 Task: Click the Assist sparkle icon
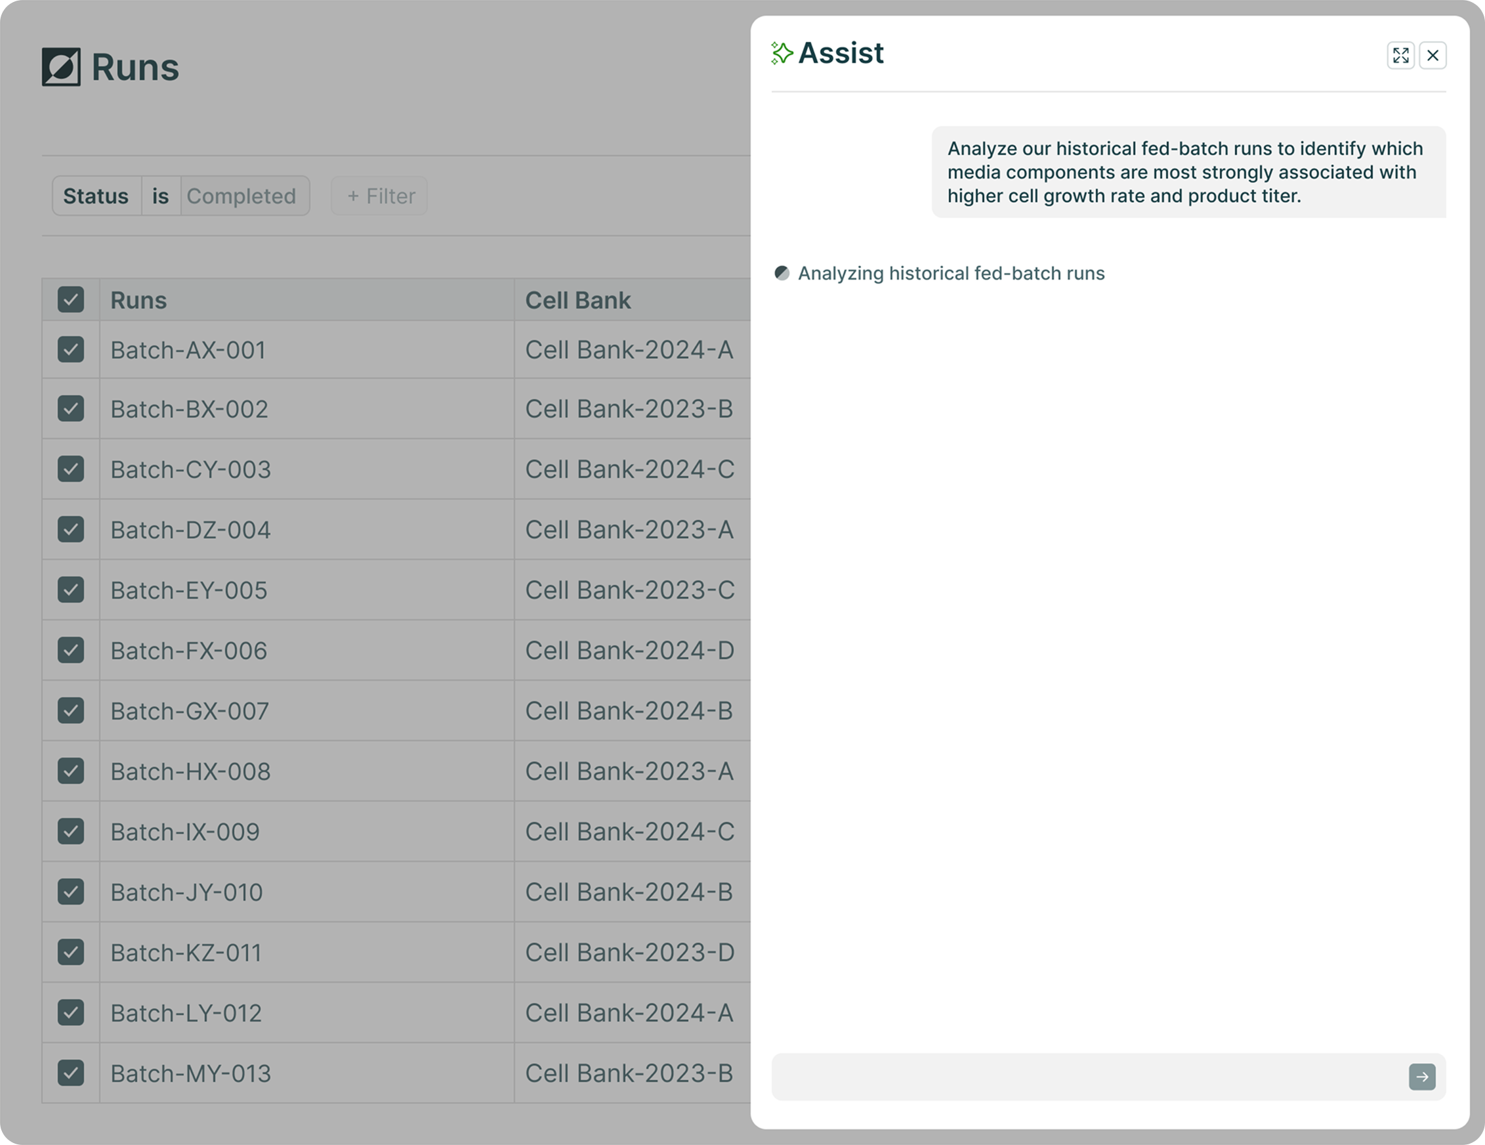click(x=782, y=53)
